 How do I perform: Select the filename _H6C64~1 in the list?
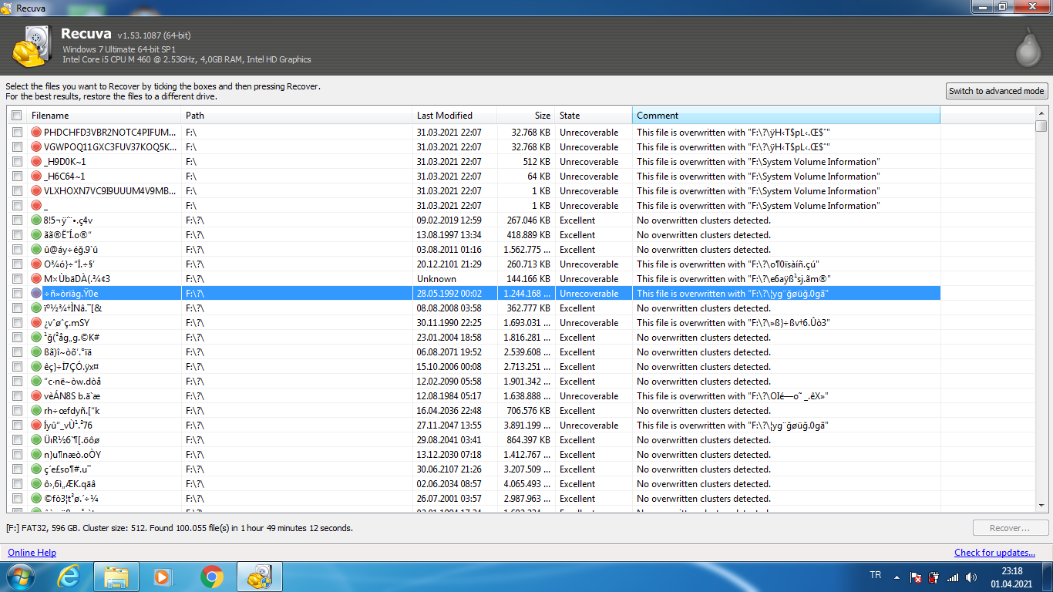coord(65,177)
